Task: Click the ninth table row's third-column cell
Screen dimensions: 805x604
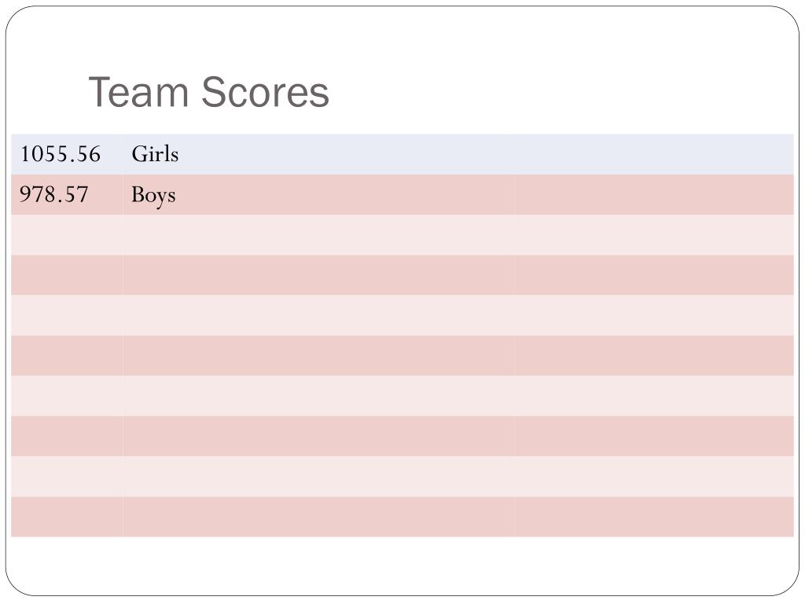Action: coord(653,477)
